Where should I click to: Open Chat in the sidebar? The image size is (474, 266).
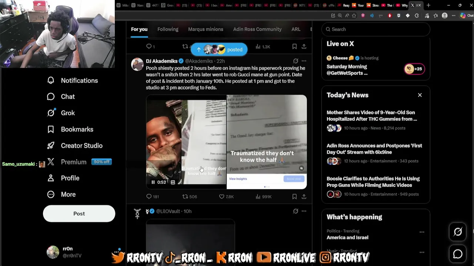pos(61,97)
